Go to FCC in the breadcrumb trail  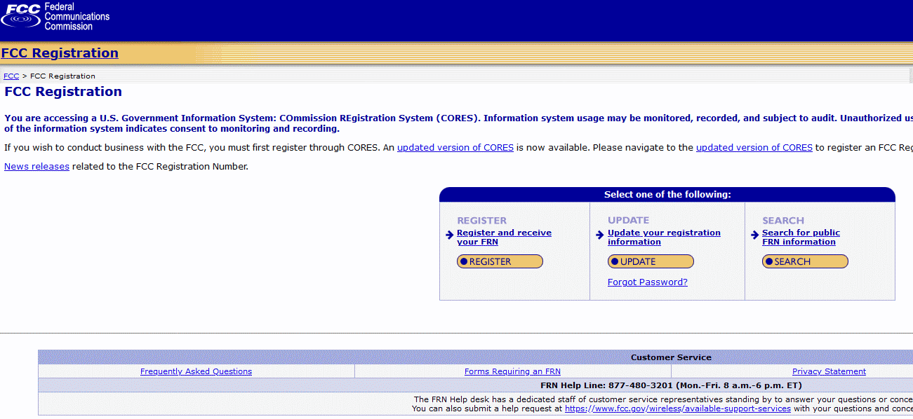coord(11,76)
